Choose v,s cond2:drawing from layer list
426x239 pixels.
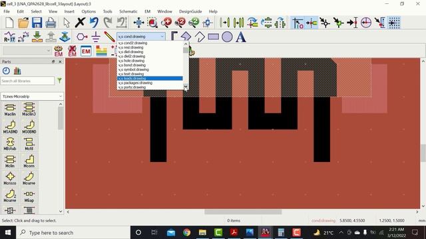click(150, 43)
